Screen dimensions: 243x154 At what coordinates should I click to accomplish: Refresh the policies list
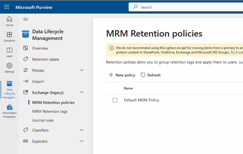[x=151, y=75]
